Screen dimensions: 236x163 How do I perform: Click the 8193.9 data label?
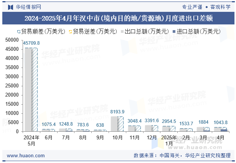coord(117,112)
